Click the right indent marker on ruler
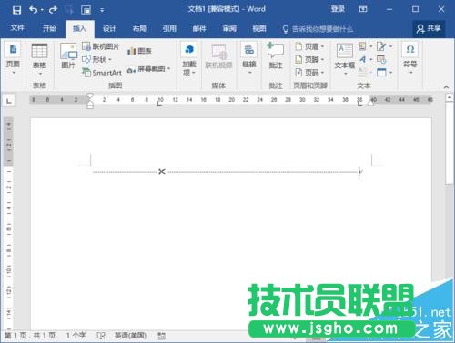 point(370,103)
